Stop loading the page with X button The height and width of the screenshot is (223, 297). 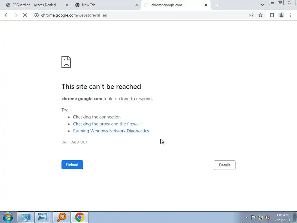pos(25,15)
